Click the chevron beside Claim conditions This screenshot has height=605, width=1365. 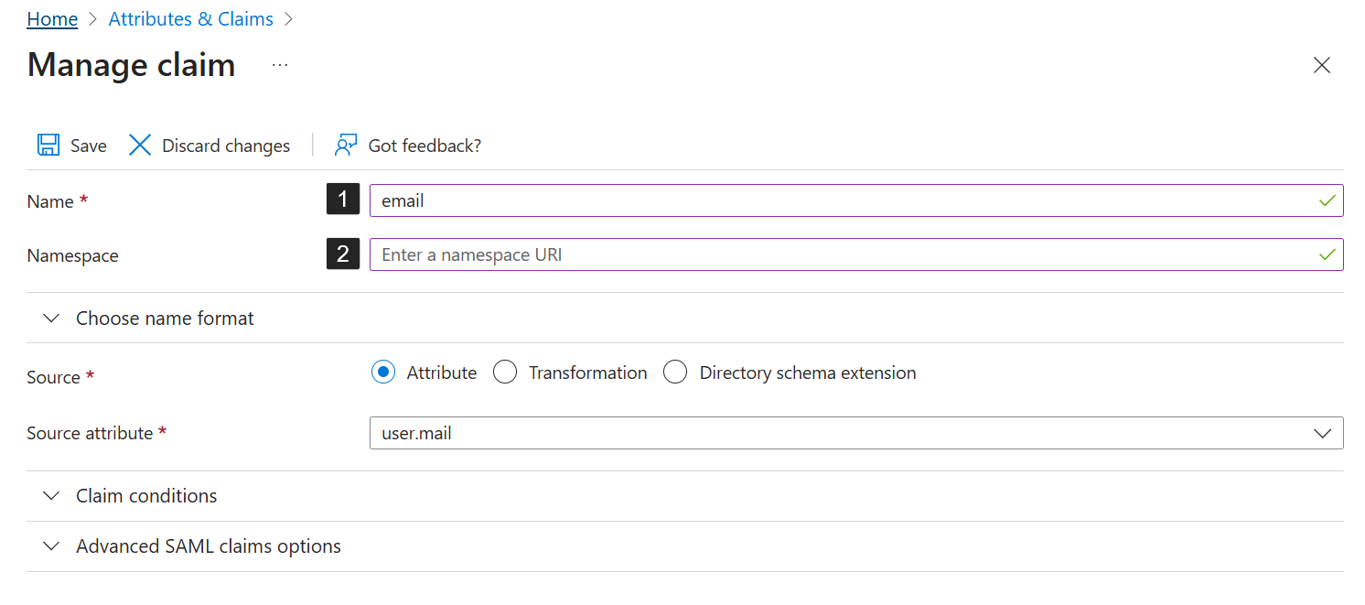click(52, 496)
